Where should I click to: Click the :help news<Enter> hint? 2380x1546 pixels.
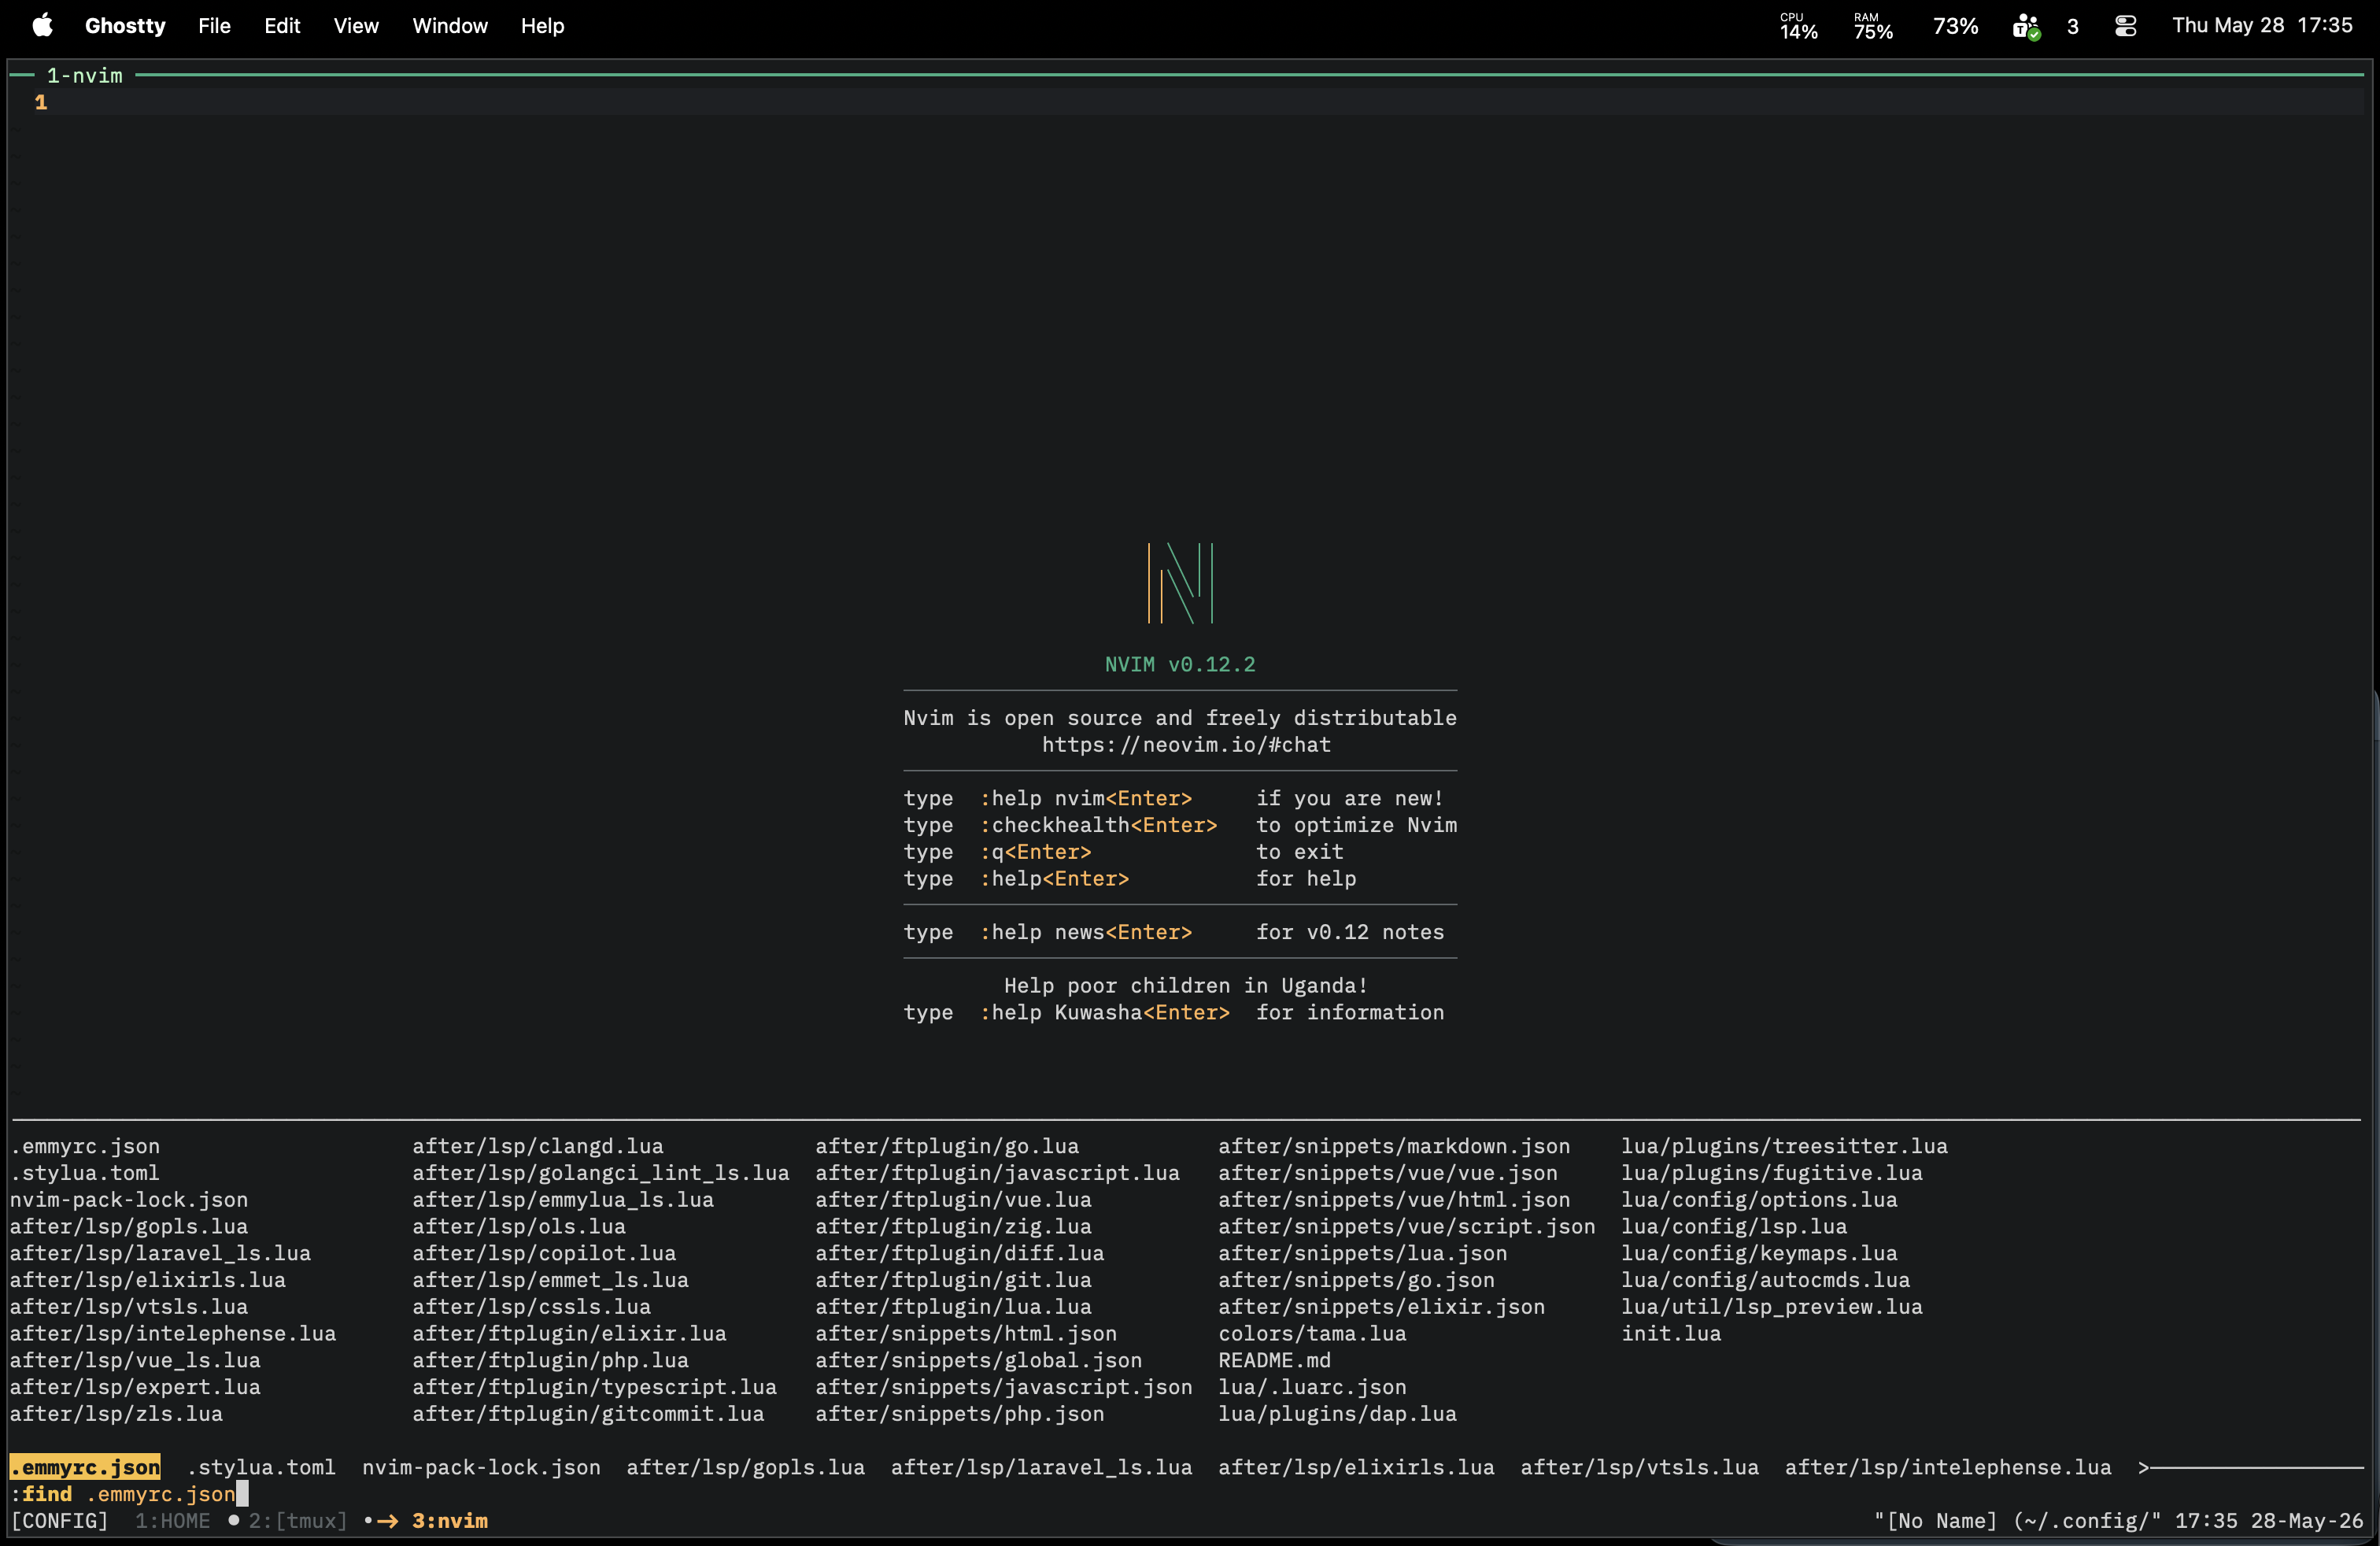tap(1085, 932)
